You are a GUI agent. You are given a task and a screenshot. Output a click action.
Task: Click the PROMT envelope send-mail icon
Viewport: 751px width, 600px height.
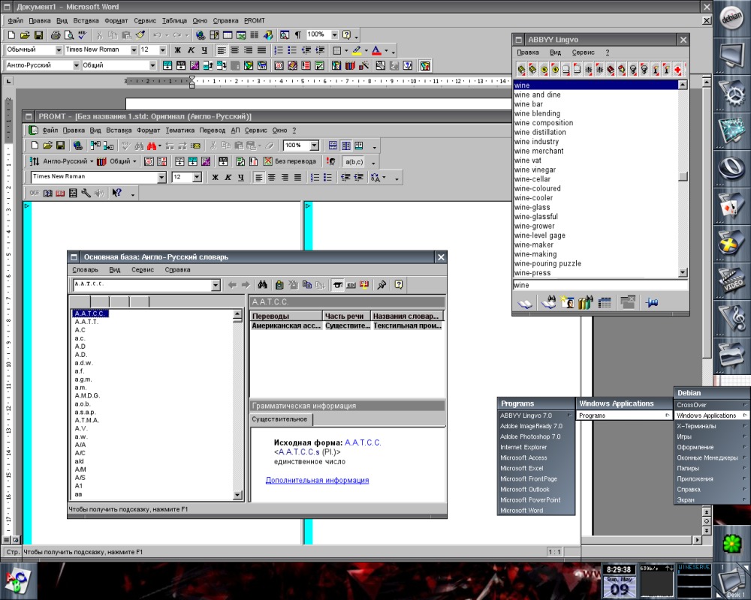tap(195, 146)
